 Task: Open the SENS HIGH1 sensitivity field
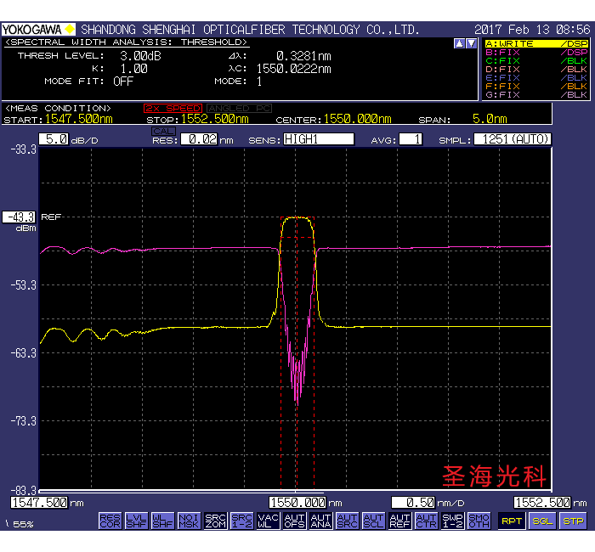pyautogui.click(x=319, y=138)
